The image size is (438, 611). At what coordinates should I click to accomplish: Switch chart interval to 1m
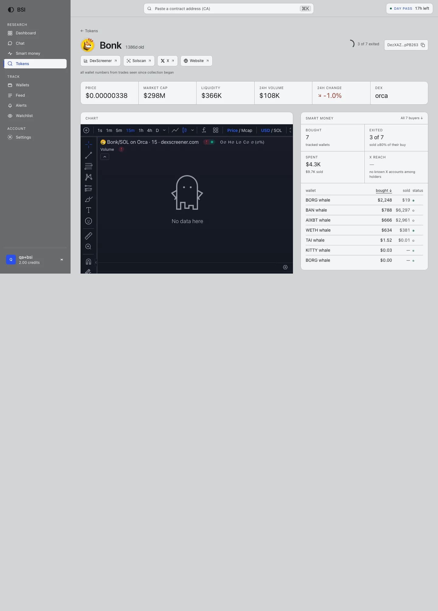point(109,130)
